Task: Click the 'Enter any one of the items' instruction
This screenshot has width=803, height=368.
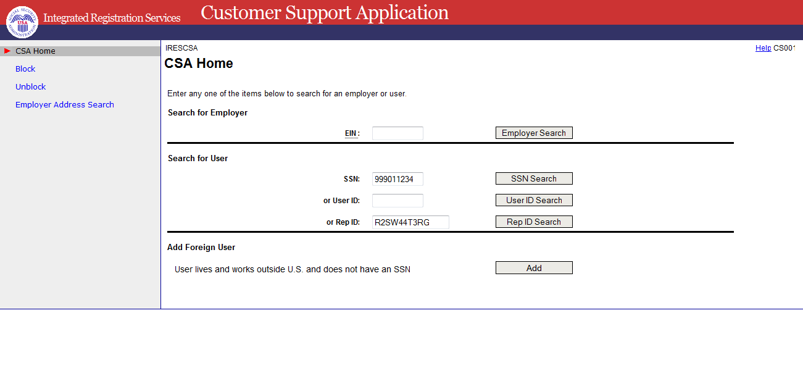Action: 287,94
